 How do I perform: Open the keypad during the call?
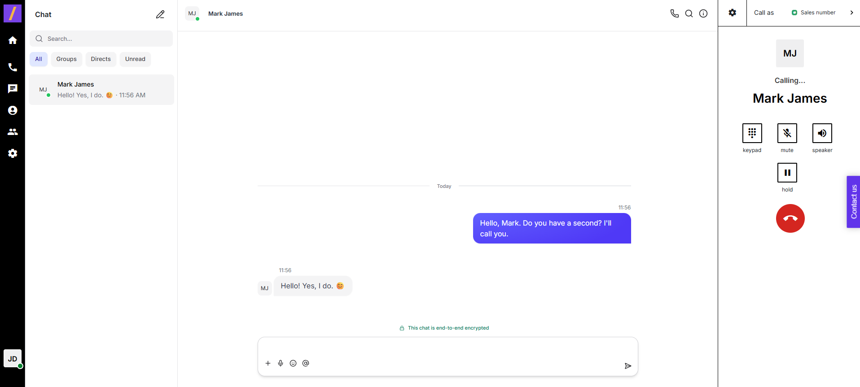[752, 133]
